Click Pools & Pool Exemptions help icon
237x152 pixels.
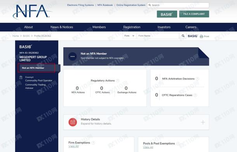click(x=178, y=143)
